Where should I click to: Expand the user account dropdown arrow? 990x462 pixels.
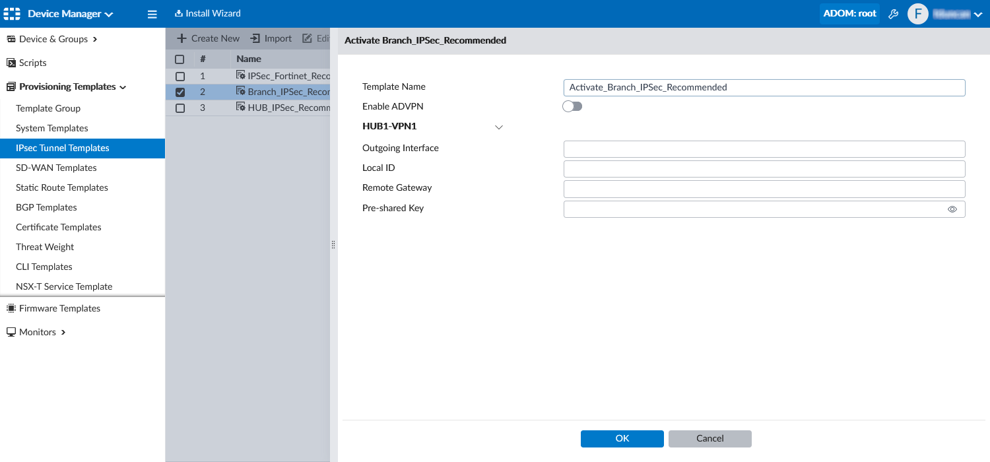tap(978, 15)
